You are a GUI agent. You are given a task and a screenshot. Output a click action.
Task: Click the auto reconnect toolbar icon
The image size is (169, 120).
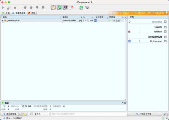(x=60, y=8)
